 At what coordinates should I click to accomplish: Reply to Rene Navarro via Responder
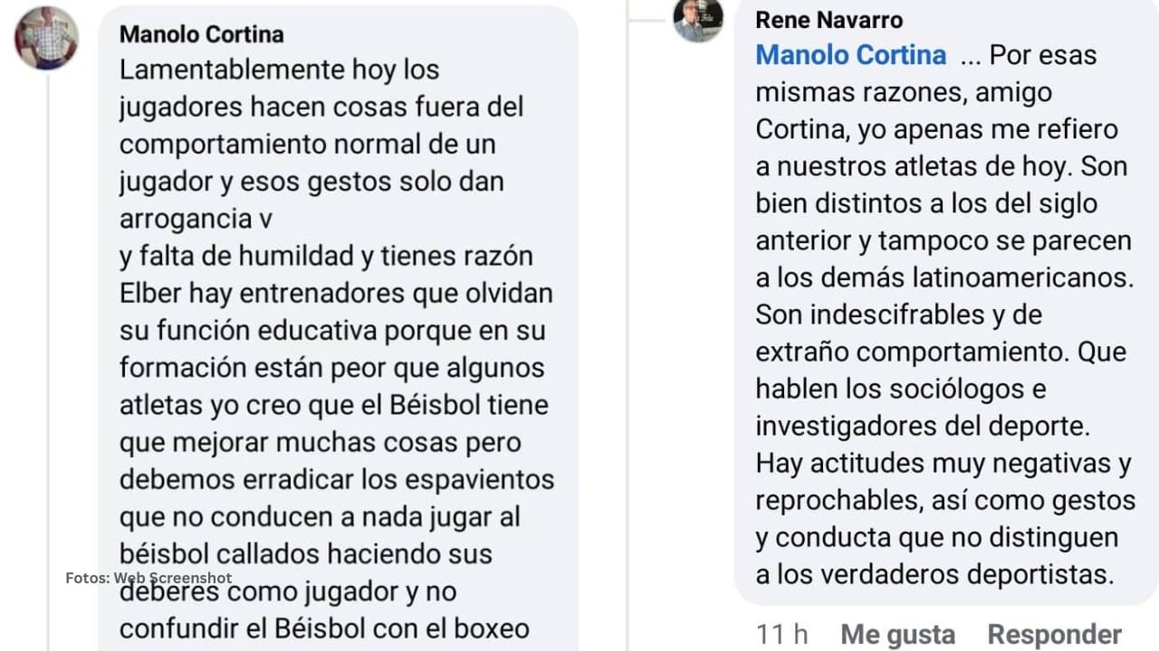pyautogui.click(x=1054, y=634)
